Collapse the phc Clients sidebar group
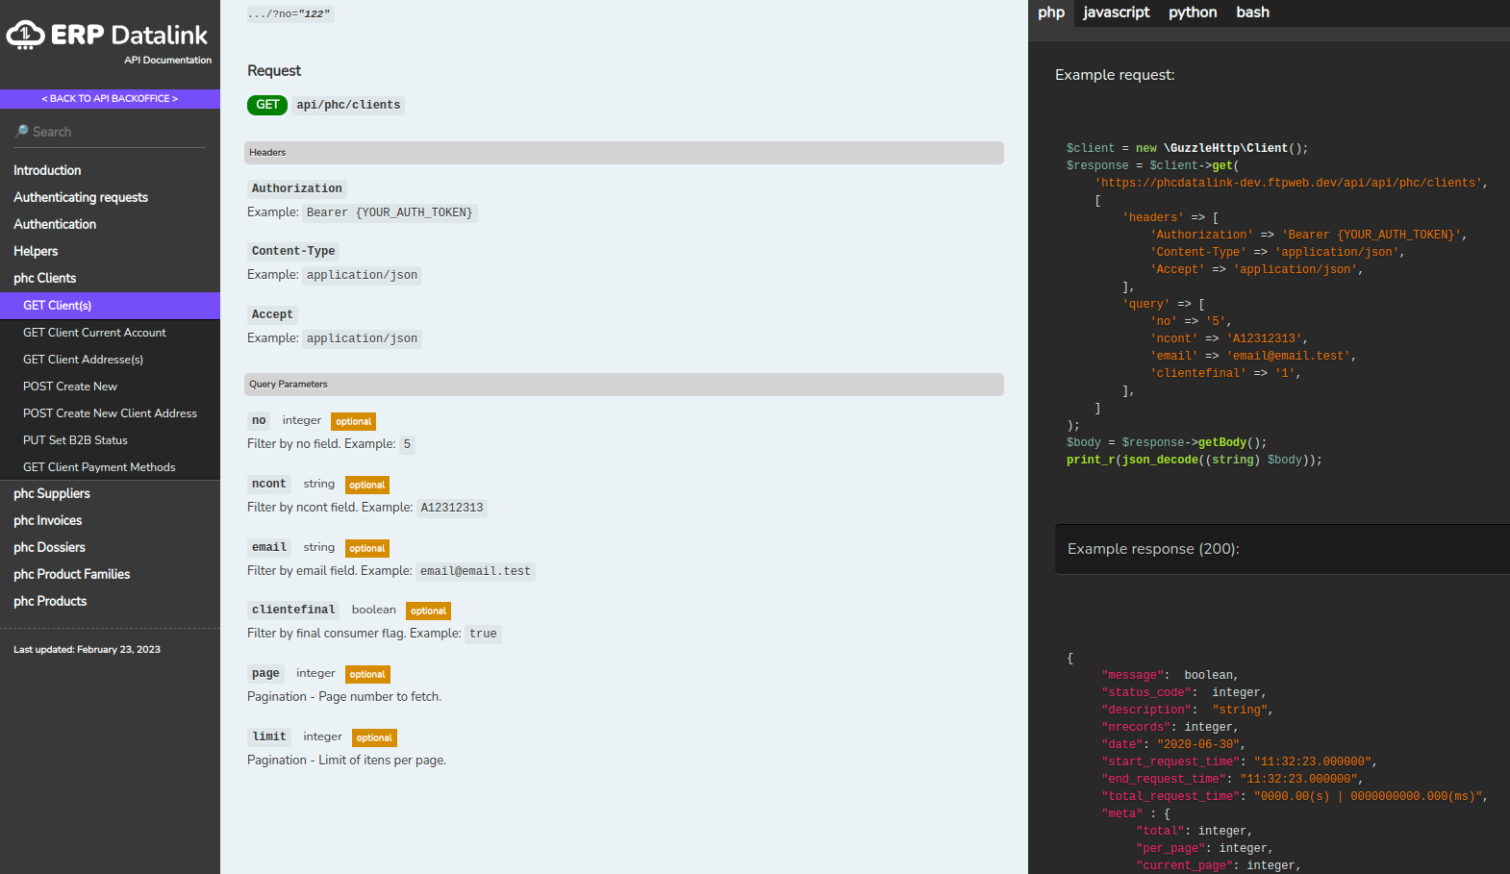This screenshot has height=874, width=1510. tap(45, 278)
